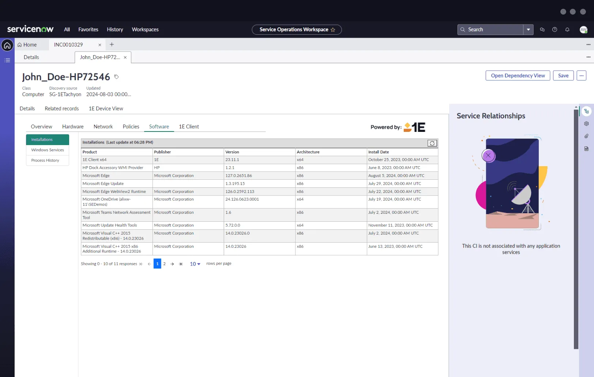
Task: Open the Workspaces menu
Action: point(145,30)
